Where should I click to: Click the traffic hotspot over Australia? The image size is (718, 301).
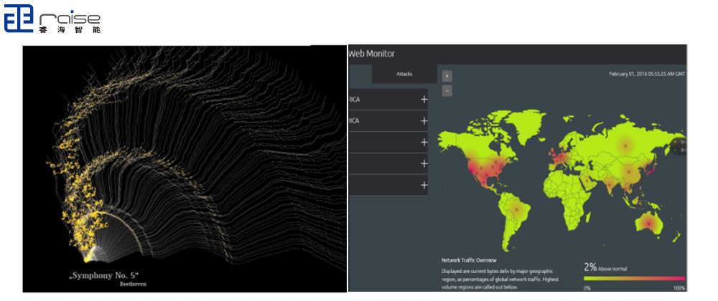[x=648, y=223]
